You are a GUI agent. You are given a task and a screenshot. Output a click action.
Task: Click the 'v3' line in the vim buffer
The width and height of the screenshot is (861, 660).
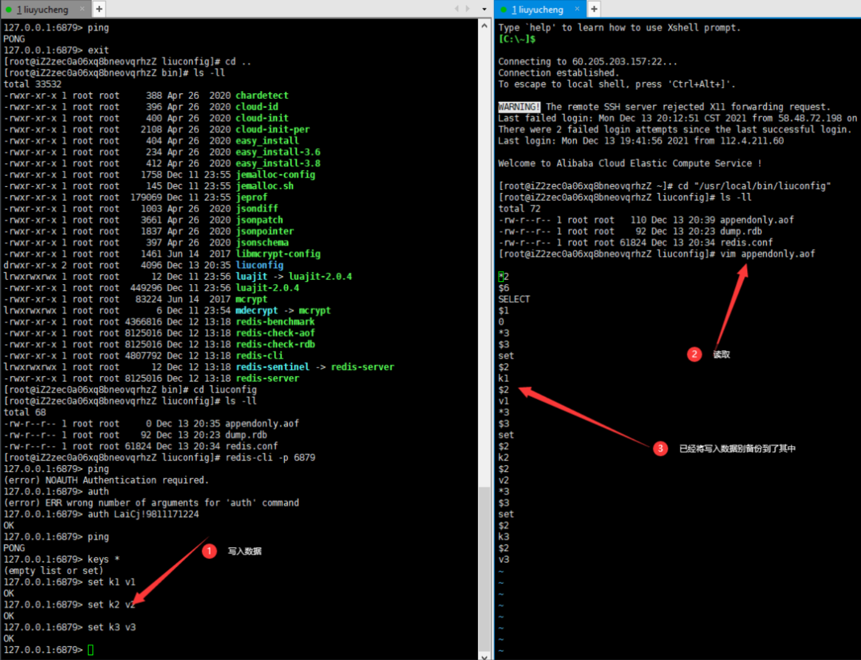pos(504,560)
